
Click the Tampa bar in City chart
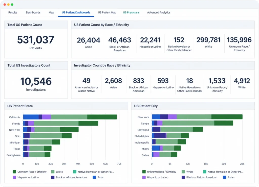pos(192,123)
